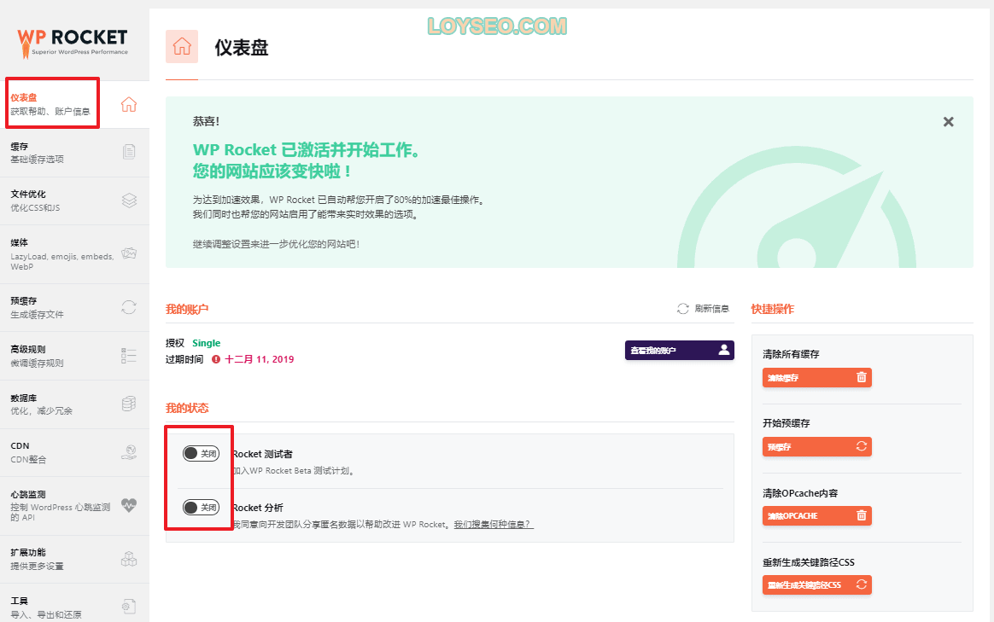Image resolution: width=994 pixels, height=622 pixels.
Task: Open 高级规则 section
Action: pyautogui.click(x=74, y=356)
